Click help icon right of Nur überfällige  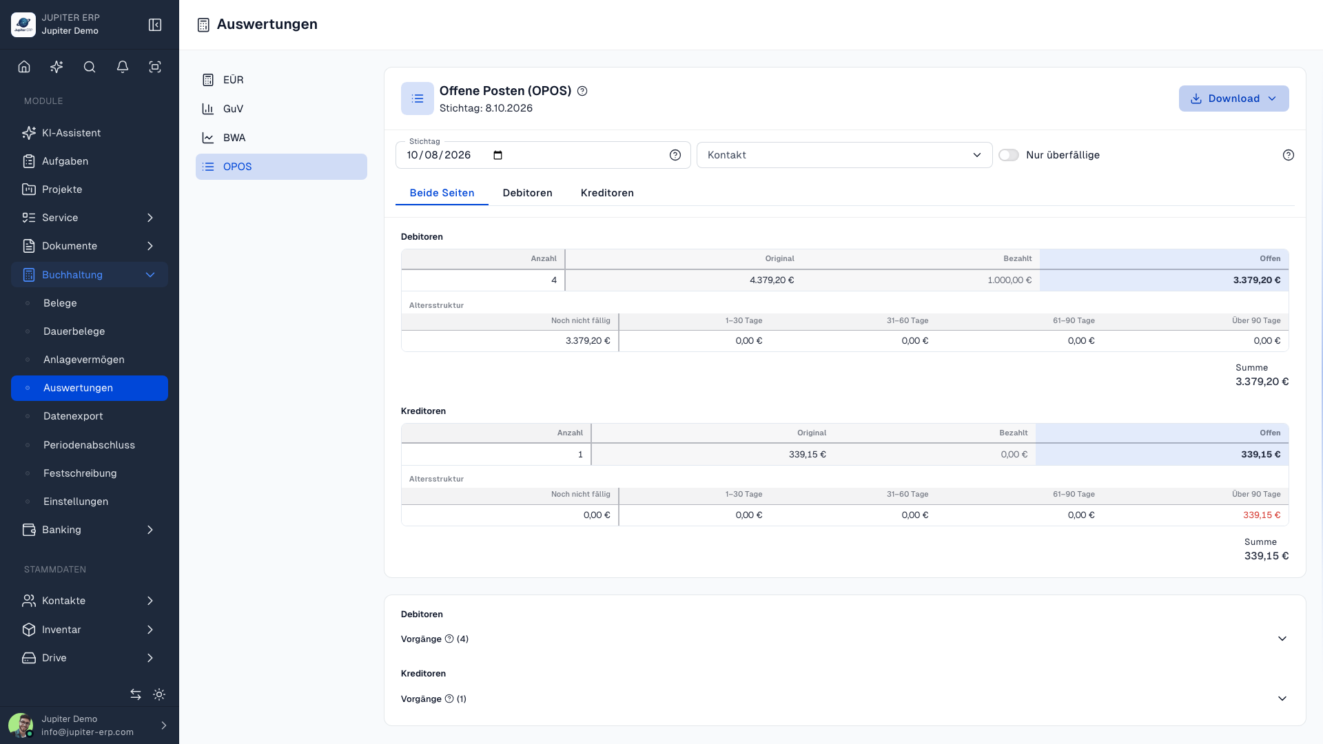click(1289, 155)
